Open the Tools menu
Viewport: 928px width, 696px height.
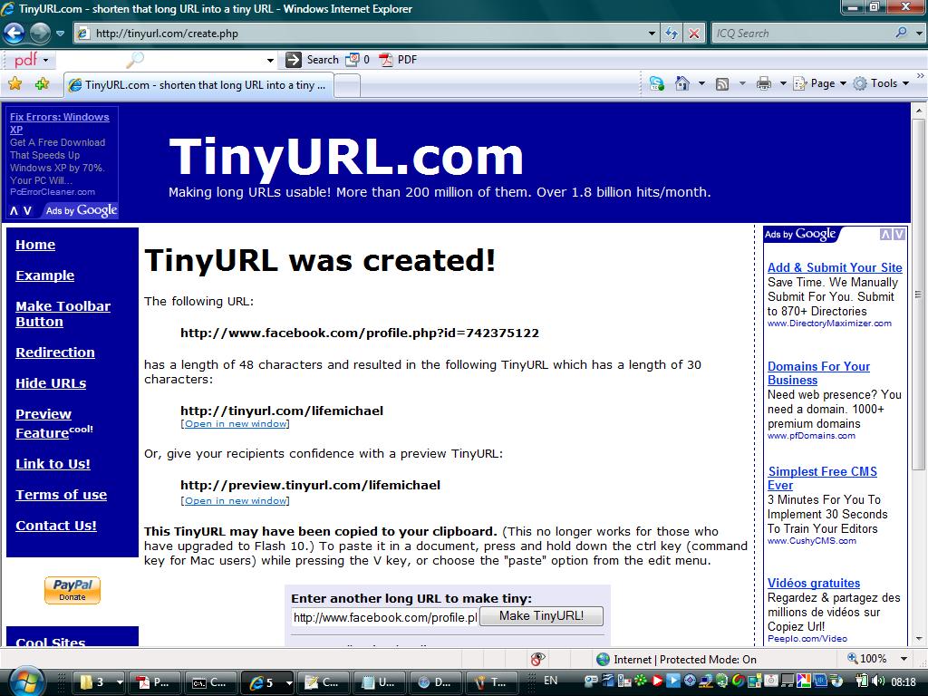point(881,83)
